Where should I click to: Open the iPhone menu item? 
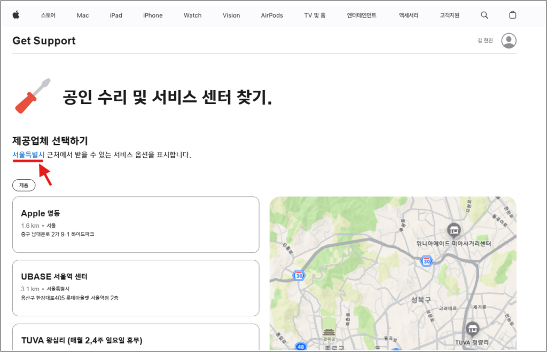point(152,15)
